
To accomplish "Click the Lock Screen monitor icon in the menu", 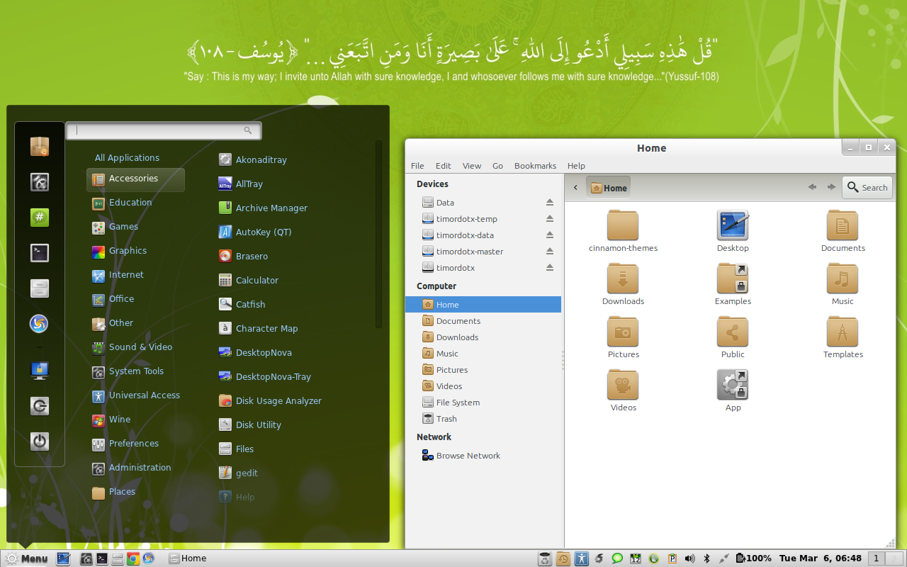I will pos(40,370).
